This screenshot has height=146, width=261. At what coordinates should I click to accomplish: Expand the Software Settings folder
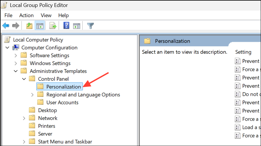(16, 55)
